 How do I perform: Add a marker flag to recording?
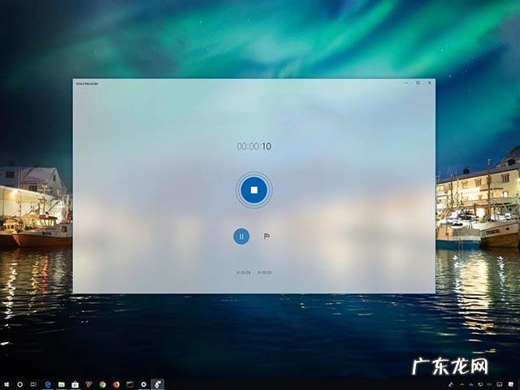(x=266, y=236)
